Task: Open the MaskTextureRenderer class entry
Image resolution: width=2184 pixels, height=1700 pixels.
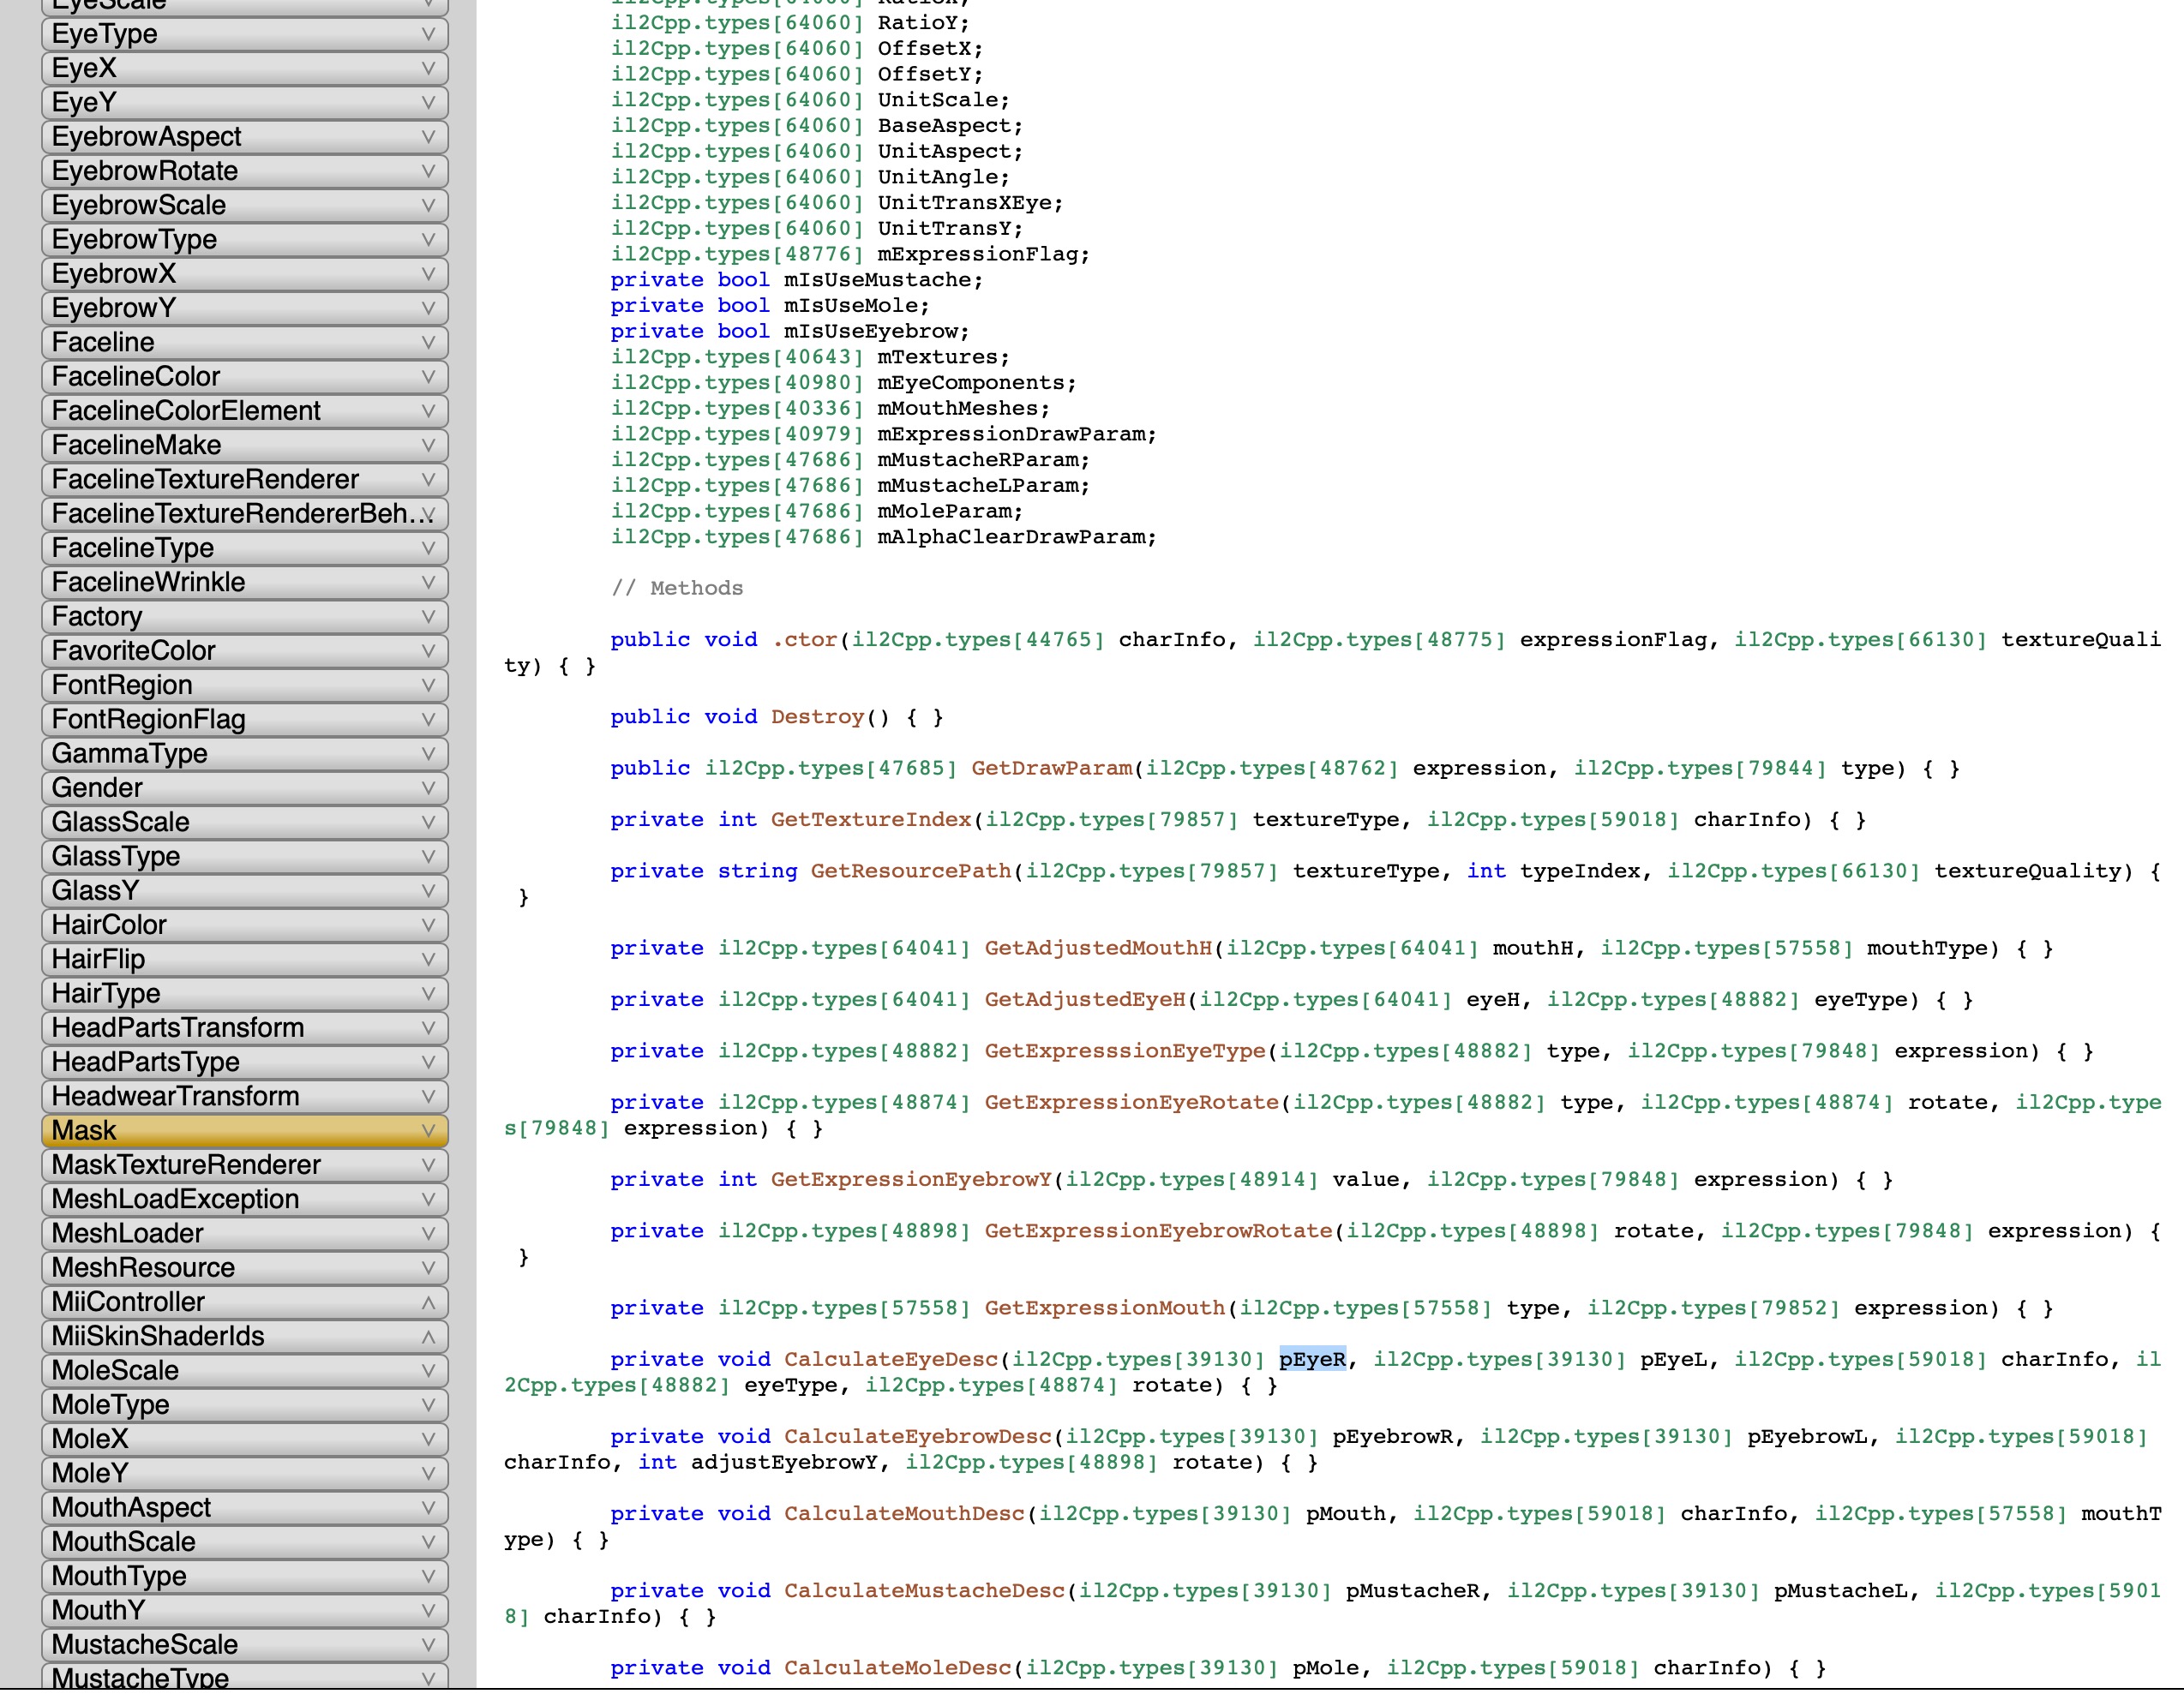Action: [186, 1164]
